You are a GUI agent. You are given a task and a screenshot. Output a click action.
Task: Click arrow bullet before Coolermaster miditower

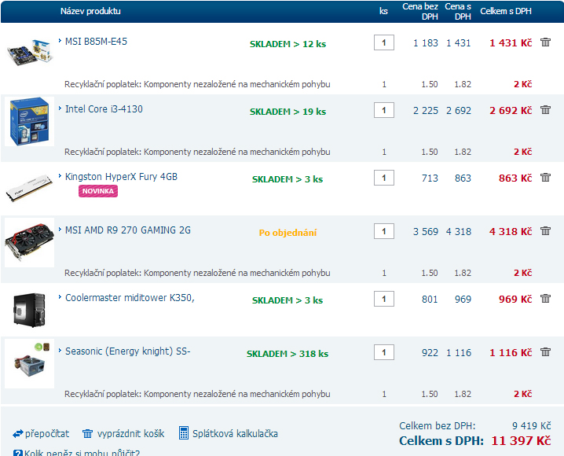pos(60,297)
